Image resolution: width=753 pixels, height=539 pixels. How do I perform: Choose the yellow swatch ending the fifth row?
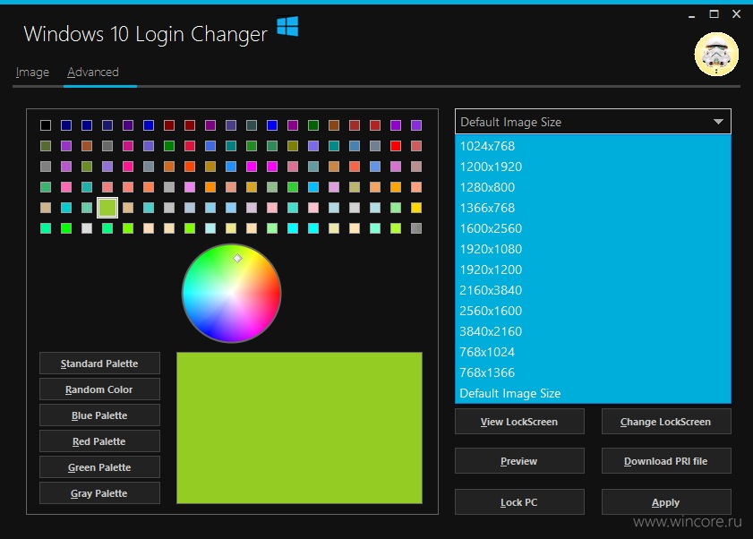pos(416,208)
